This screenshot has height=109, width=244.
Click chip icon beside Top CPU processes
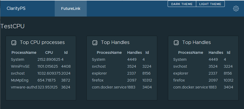(14, 43)
